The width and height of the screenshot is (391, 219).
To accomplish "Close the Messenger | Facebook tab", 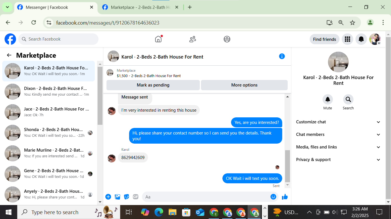I will pos(92,7).
